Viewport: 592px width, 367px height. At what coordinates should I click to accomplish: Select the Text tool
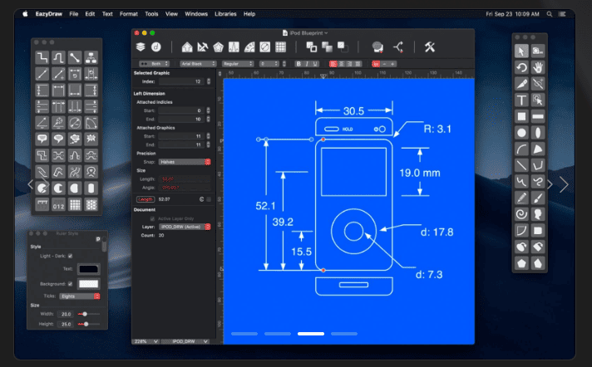[x=521, y=100]
